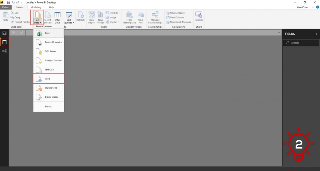Open the Report view icon in sidebar
The height and width of the screenshot is (171, 320).
pyautogui.click(x=4, y=33)
